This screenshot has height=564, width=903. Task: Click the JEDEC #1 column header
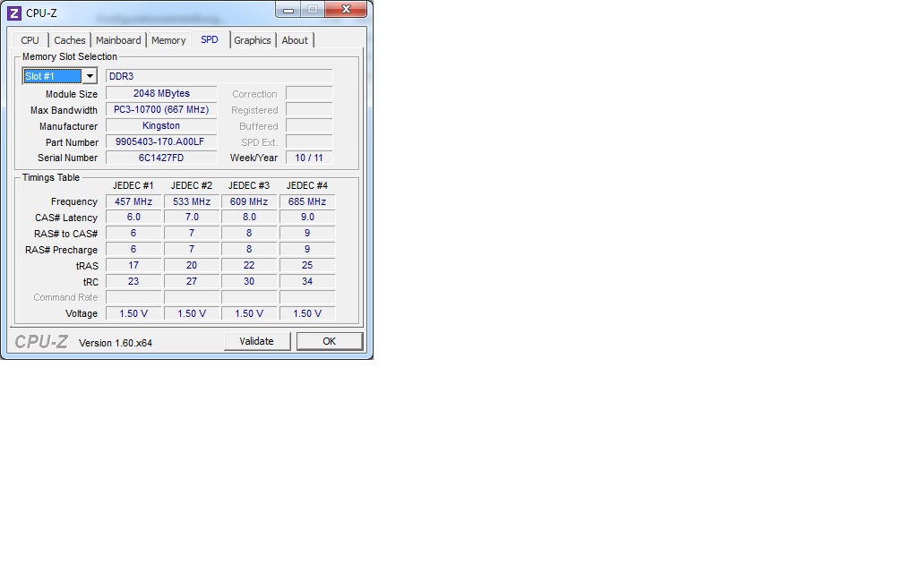(133, 185)
